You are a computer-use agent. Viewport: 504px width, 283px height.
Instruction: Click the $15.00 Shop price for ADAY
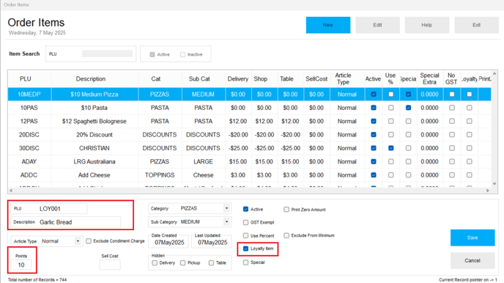tap(264, 162)
